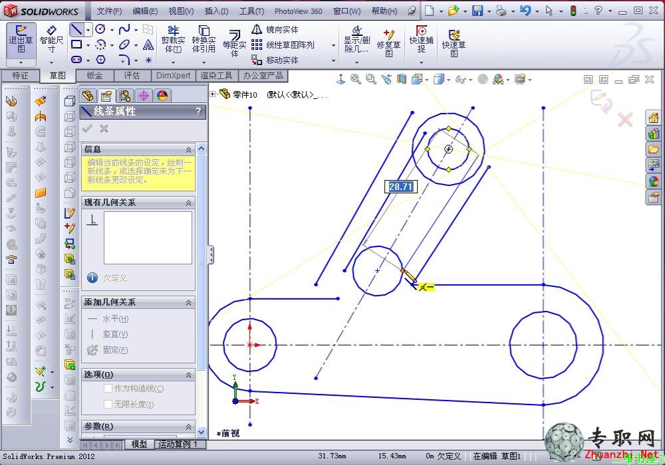
Task: Collapse the 参数 (Parameters) section
Action: 188,426
